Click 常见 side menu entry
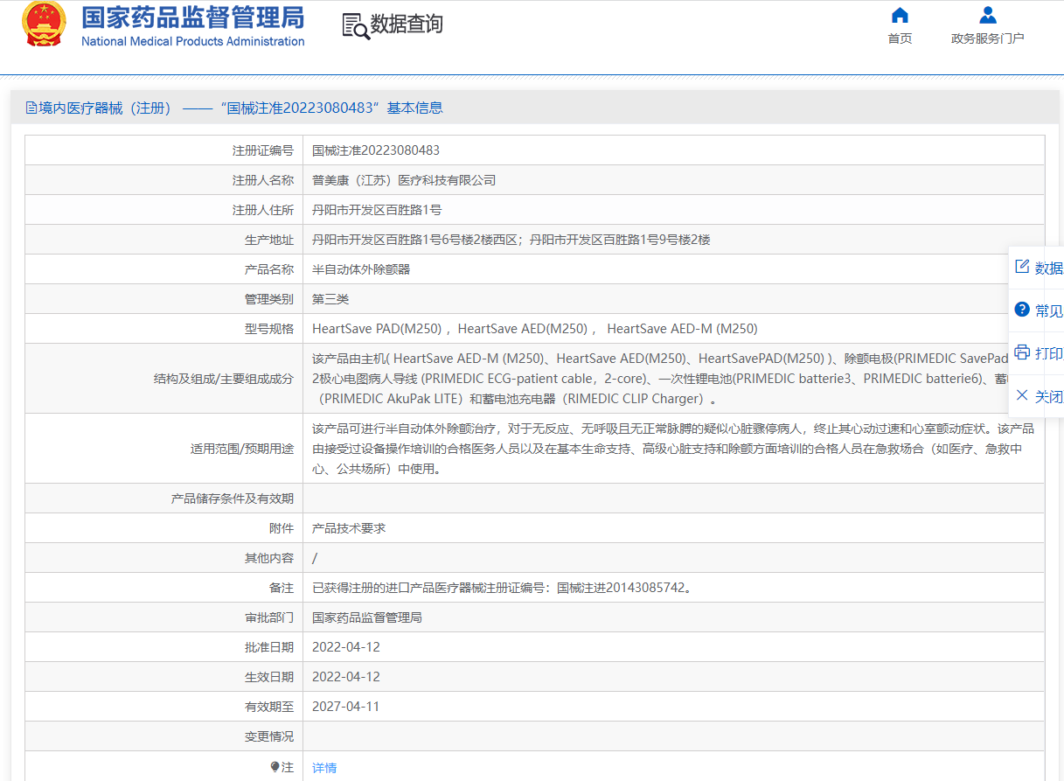The height and width of the screenshot is (781, 1064). click(1049, 310)
